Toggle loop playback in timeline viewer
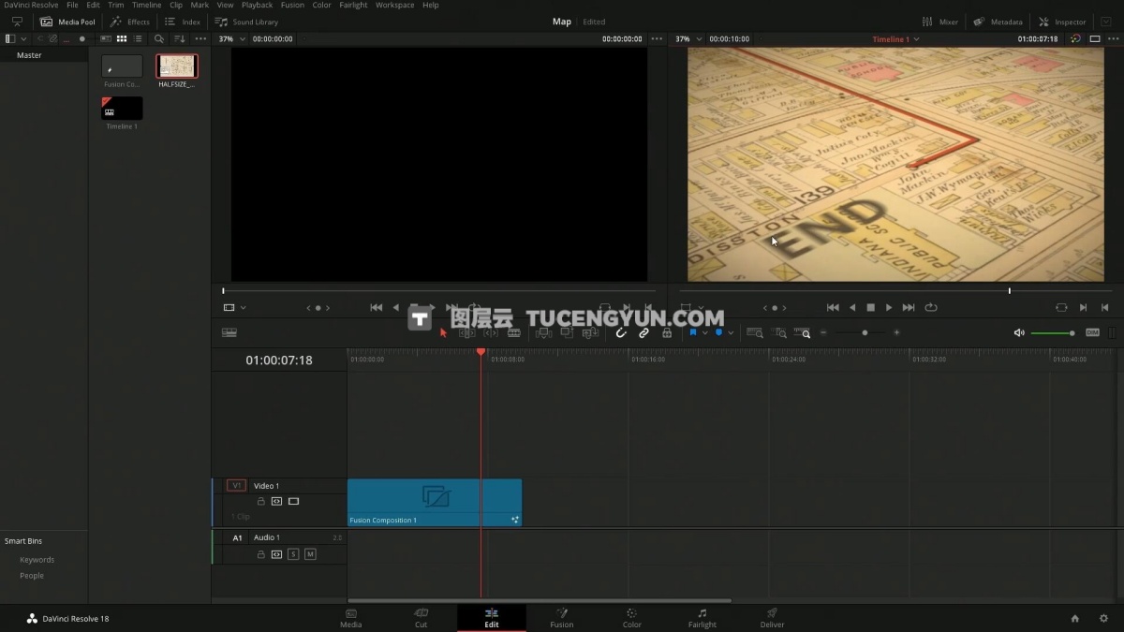Screen dimensions: 1124x632 pyautogui.click(x=931, y=307)
